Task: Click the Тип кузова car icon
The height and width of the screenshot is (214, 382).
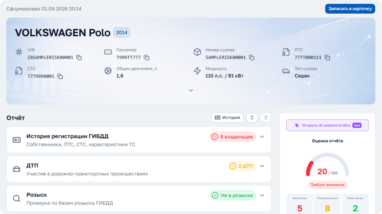Action: [286, 71]
